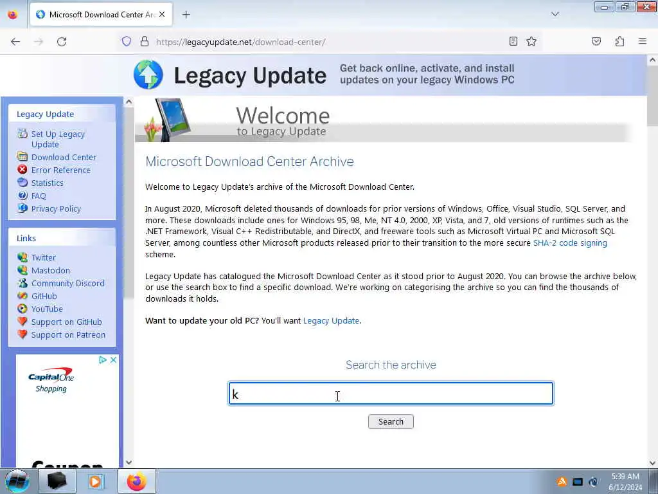Click the Privacy Policy info icon
Image resolution: width=658 pixels, height=494 pixels.
[22, 208]
